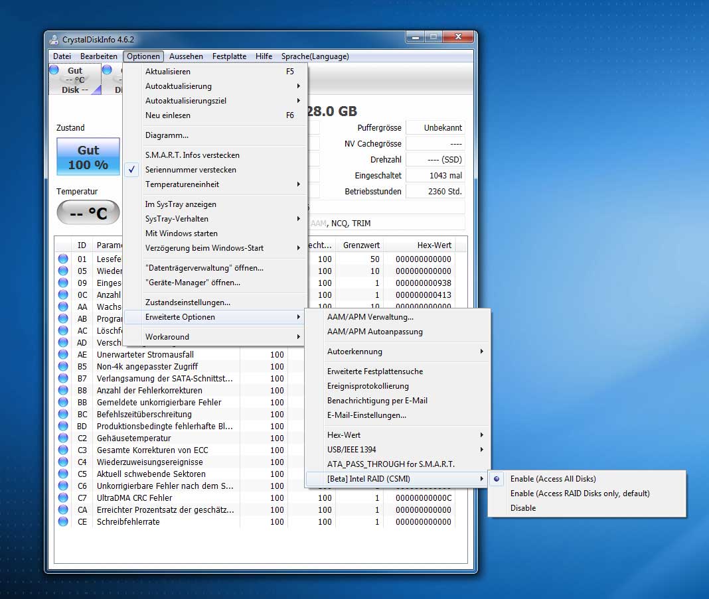Open the Festplatte menu
709x599 pixels.
229,56
